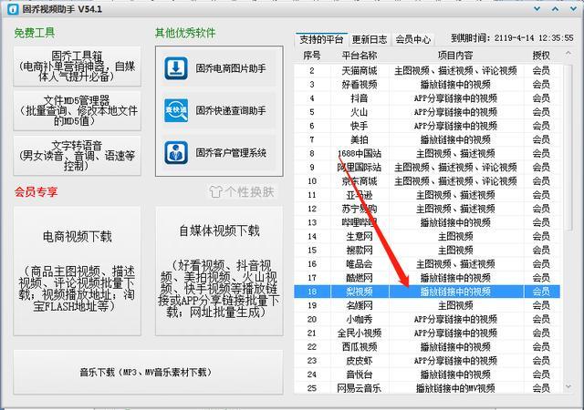Select the 全民小视频 row
Screen dimensions: 584x410
(x=427, y=333)
